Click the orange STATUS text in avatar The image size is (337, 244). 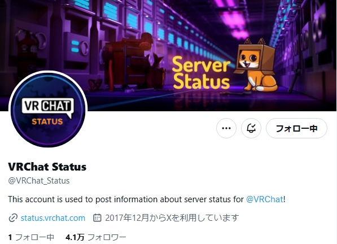(47, 121)
